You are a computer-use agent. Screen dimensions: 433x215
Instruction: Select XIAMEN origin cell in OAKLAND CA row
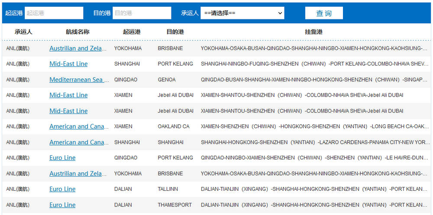(123, 126)
